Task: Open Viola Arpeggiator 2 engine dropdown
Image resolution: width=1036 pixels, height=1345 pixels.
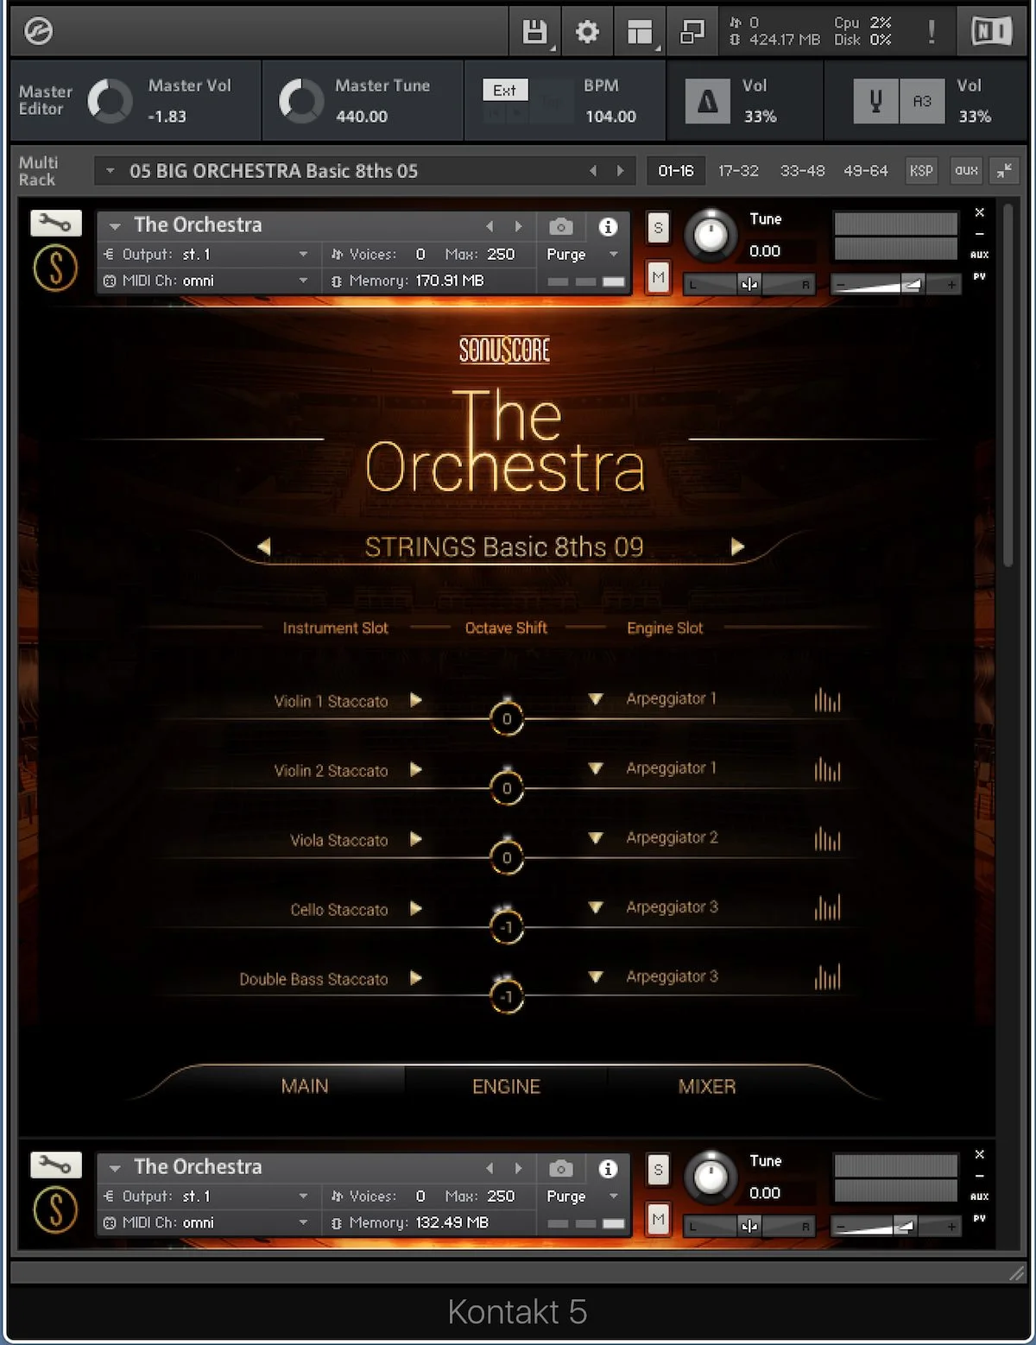Action: (596, 838)
